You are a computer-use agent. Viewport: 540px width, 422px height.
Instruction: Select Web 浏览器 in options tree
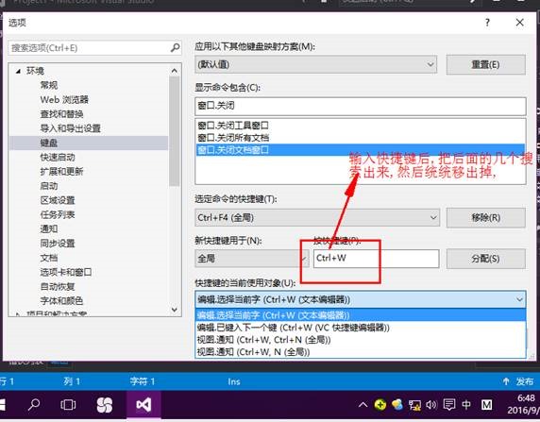(64, 99)
